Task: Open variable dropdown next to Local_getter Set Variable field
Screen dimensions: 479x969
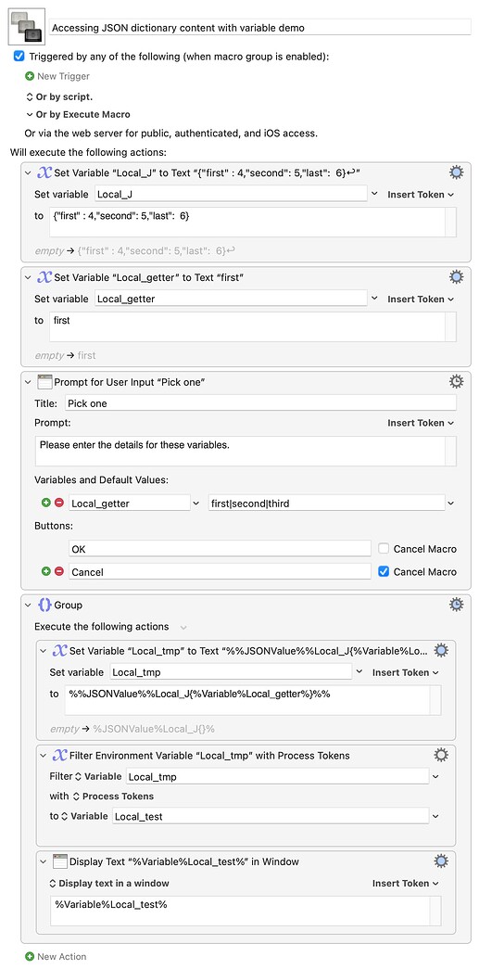Action: point(374,299)
